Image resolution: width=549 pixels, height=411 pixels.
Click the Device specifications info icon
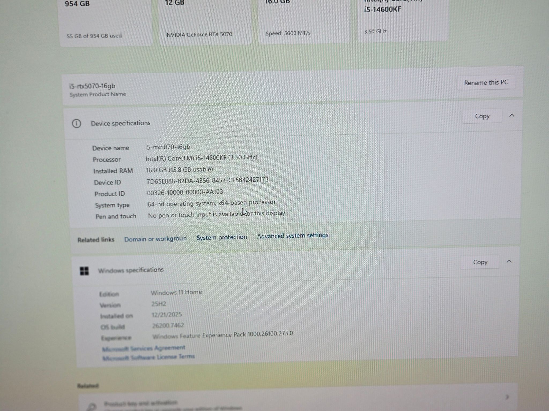(77, 124)
